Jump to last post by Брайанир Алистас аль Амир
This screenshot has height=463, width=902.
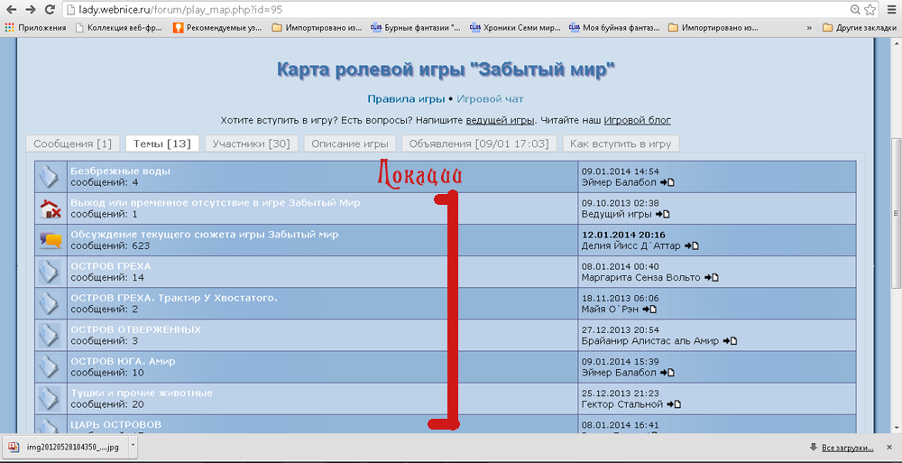731,341
